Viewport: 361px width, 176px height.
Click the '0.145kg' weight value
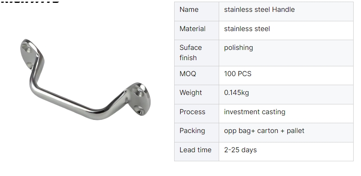[236, 93]
